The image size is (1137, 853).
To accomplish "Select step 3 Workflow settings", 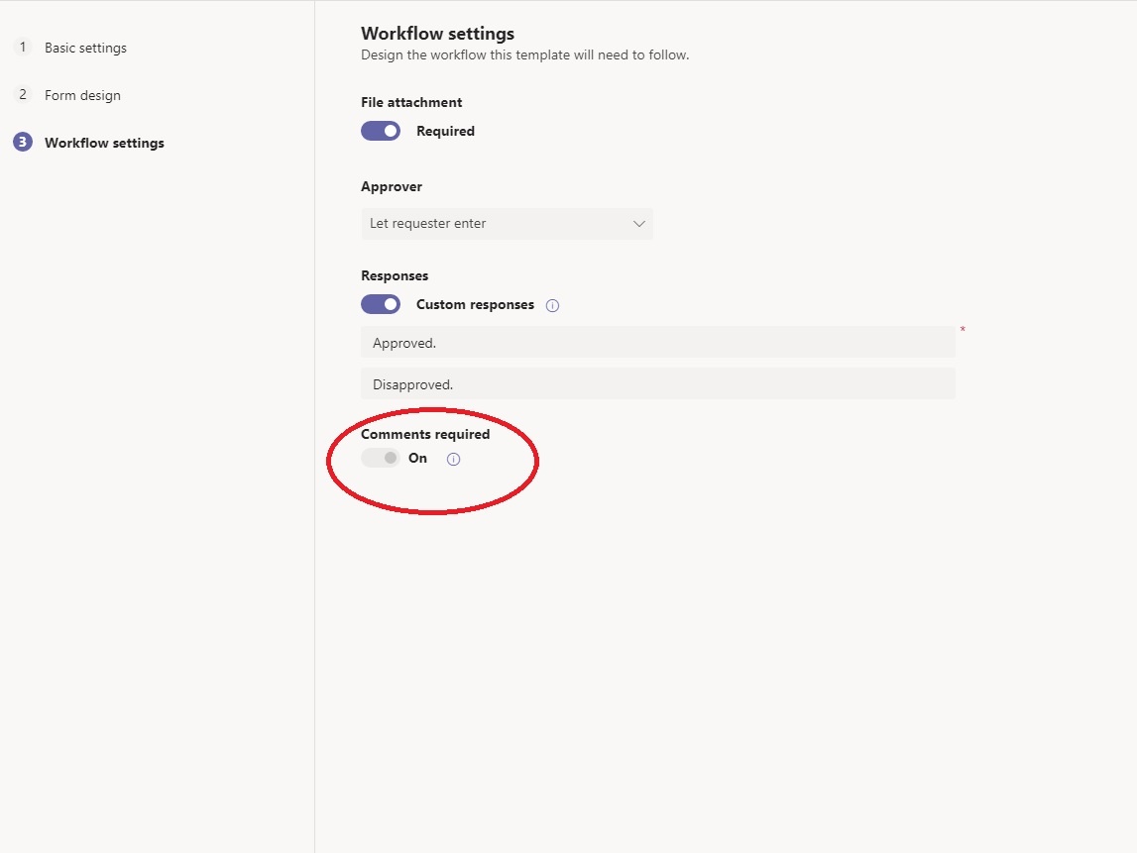I will (x=89, y=143).
